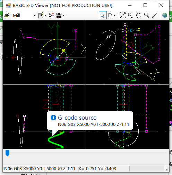Click the zoom extents icon
This screenshot has height=175, width=172.
123,15
